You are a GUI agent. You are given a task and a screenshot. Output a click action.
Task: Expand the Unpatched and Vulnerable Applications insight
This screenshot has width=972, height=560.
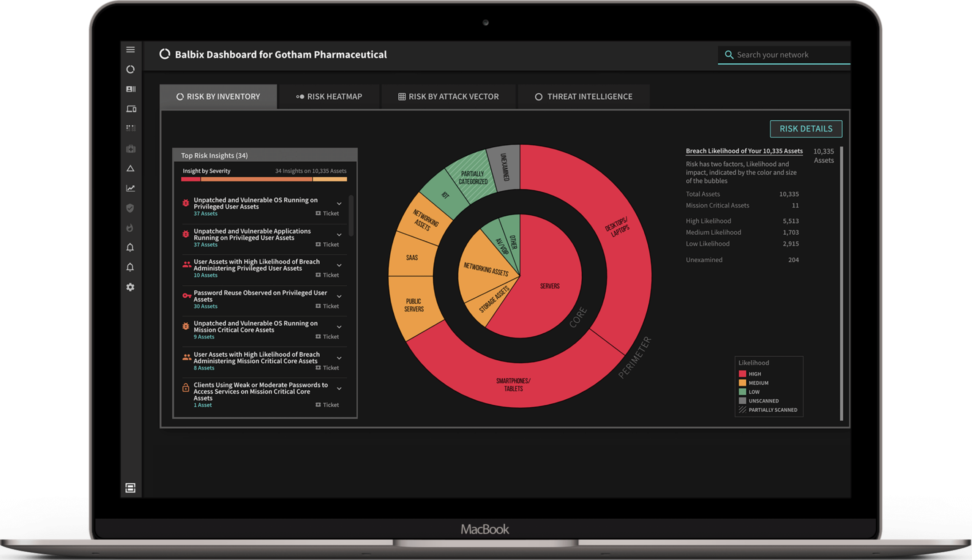point(339,235)
